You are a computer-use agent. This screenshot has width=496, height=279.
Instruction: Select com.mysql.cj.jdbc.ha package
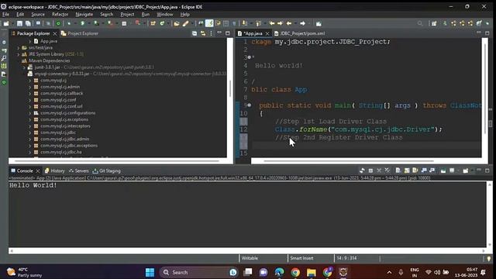(x=61, y=152)
